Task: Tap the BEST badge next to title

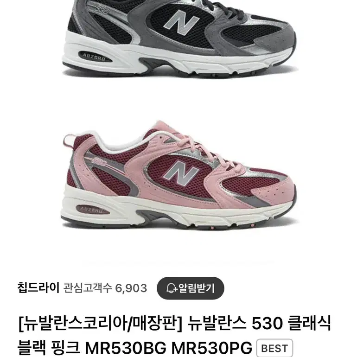Action: (x=274, y=348)
